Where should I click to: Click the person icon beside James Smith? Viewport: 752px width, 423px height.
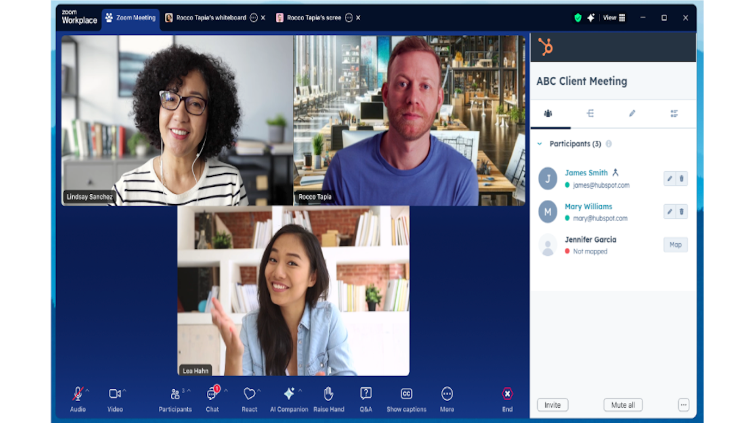tap(615, 173)
